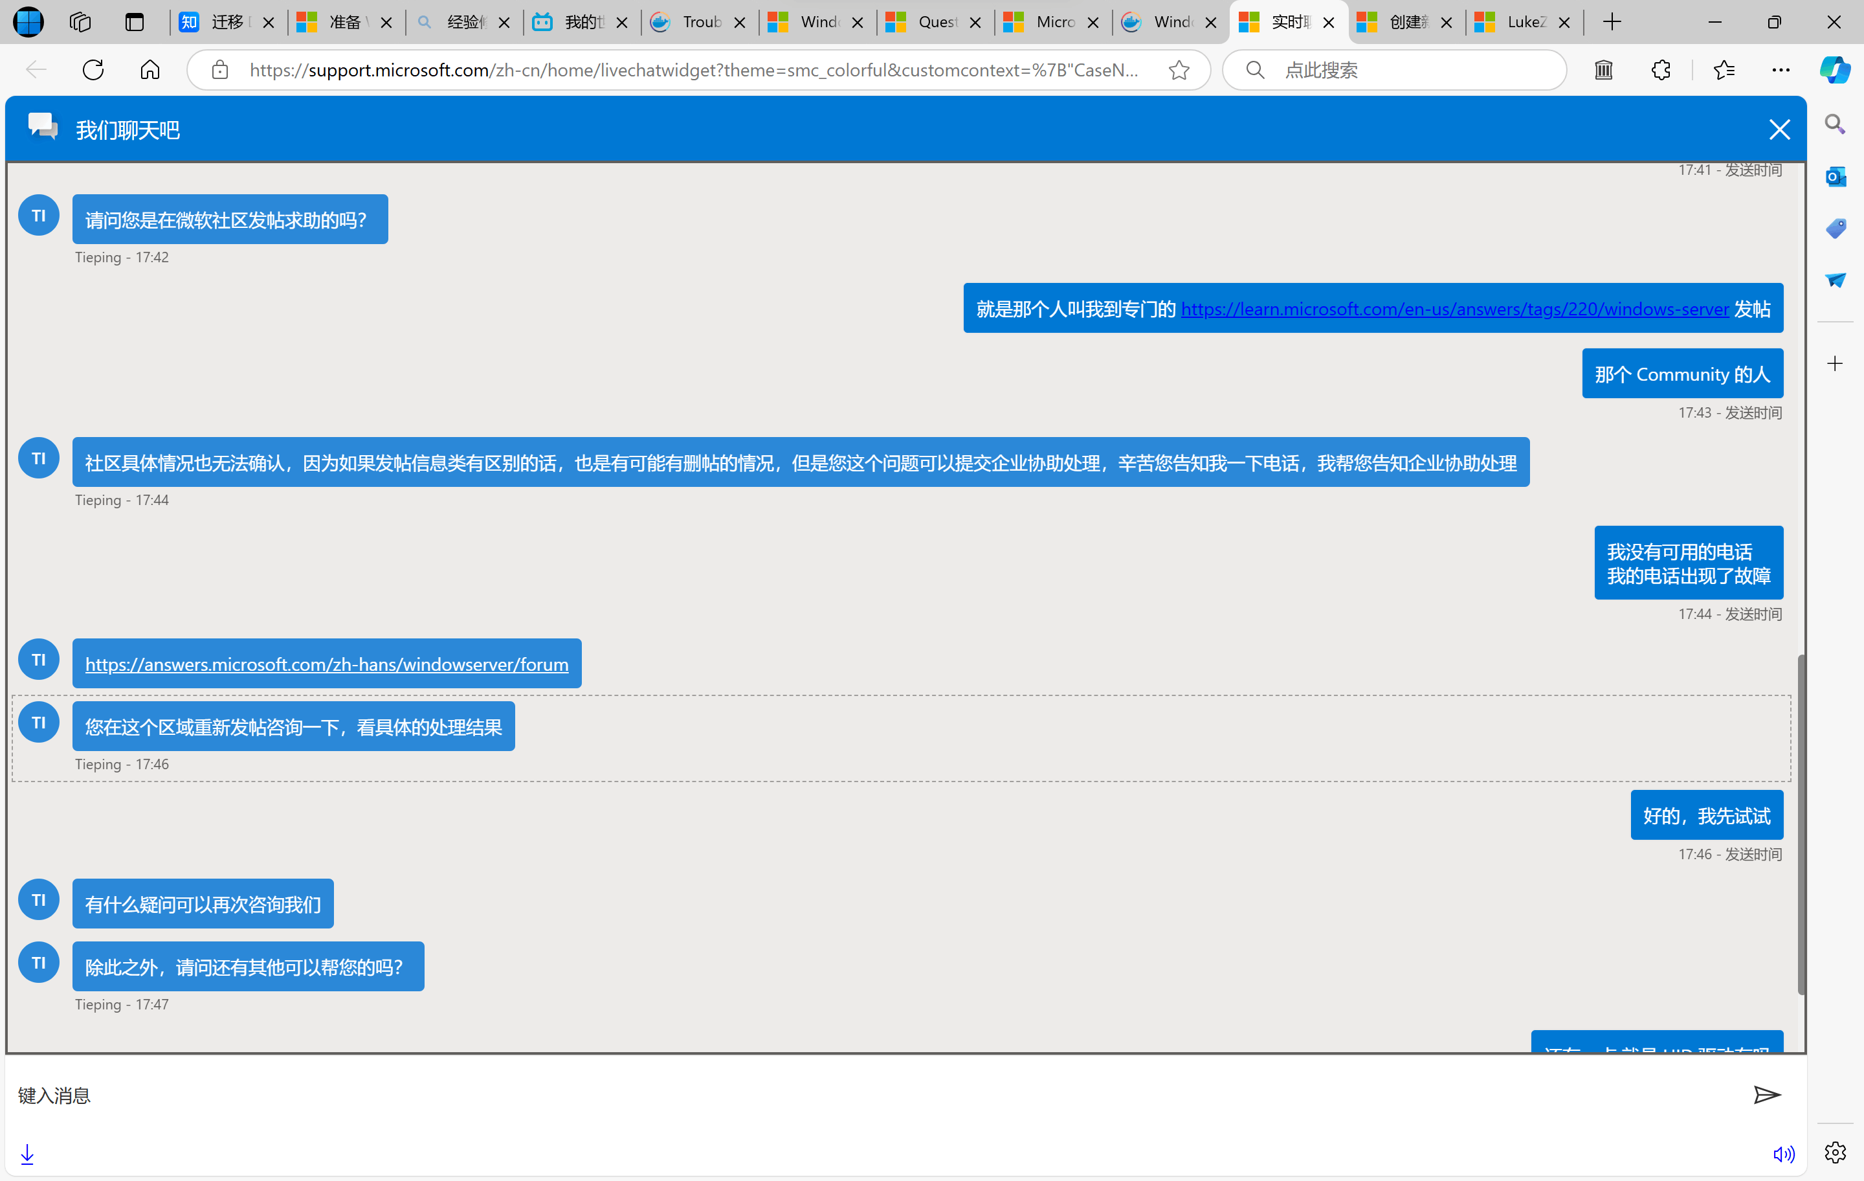View site information lock icon
1864x1181 pixels.
pyautogui.click(x=220, y=70)
